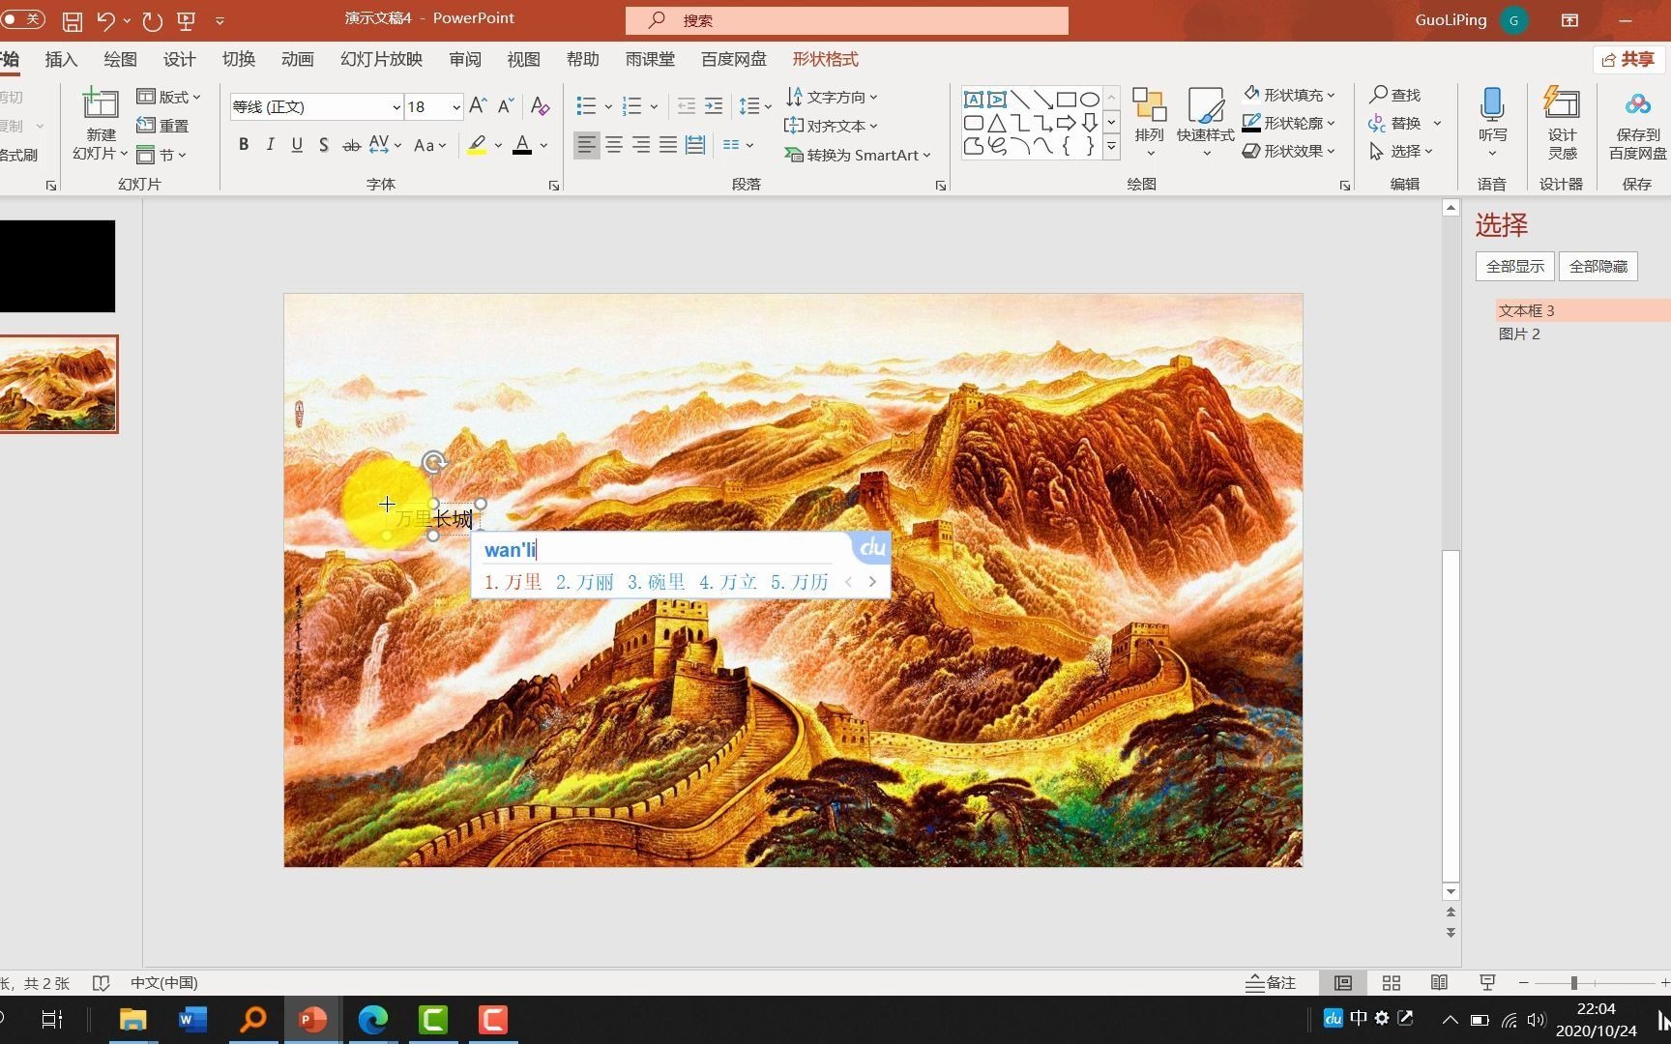
Task: Click Convert to SmartArt button
Action: pyautogui.click(x=858, y=155)
